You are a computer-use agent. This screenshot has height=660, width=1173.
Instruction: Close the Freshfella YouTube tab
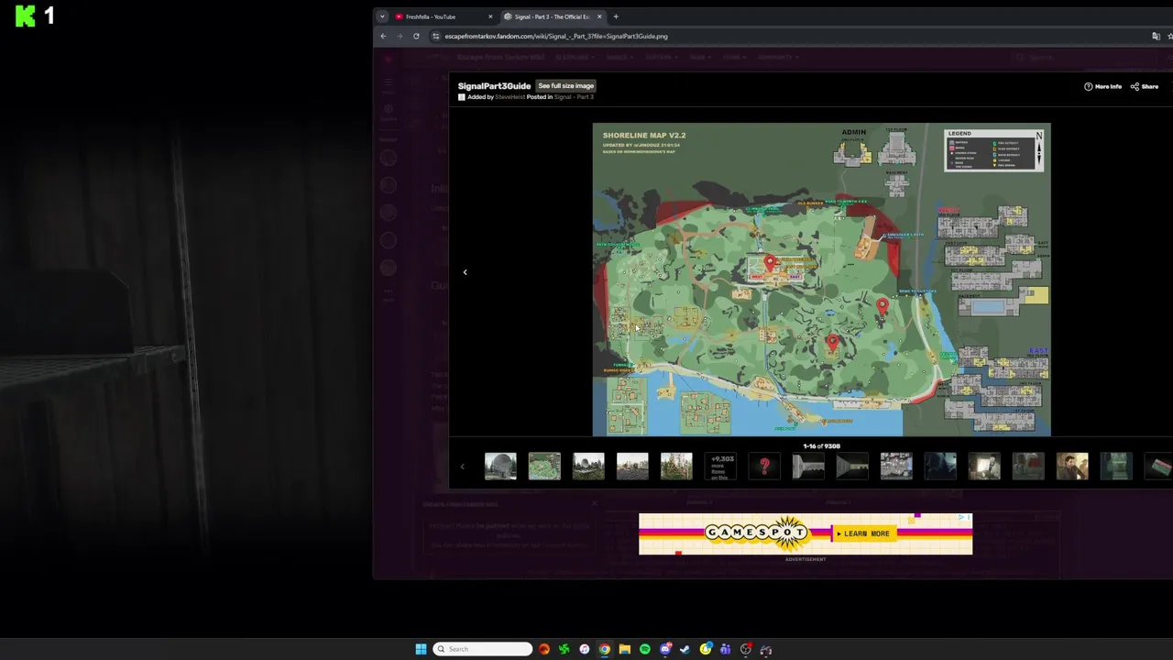pos(490,16)
